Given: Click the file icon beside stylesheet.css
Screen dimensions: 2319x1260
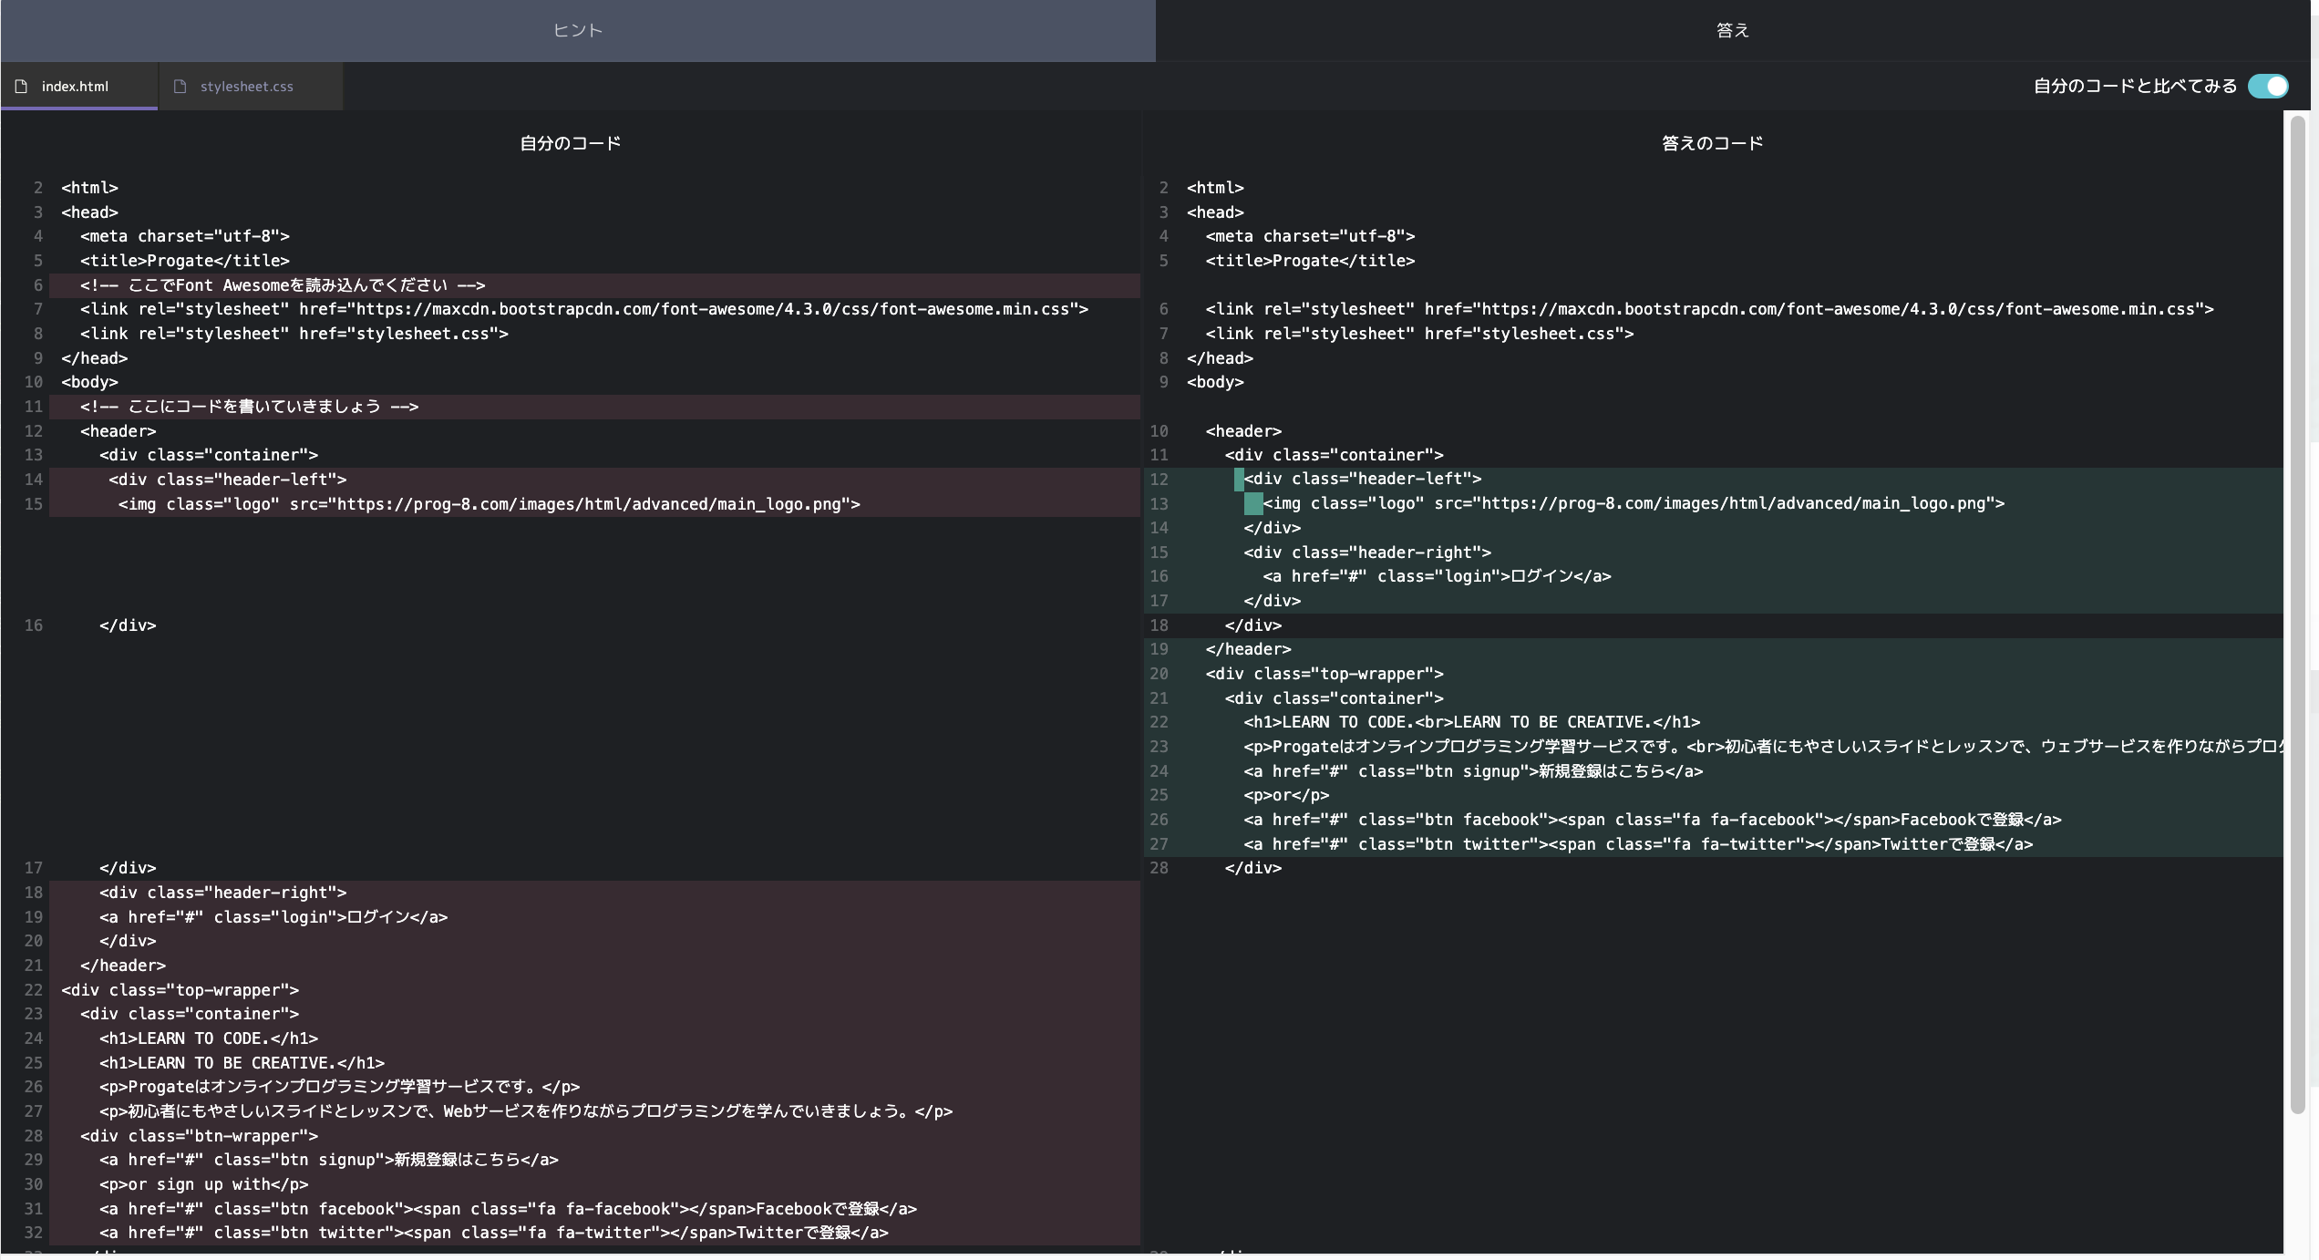Looking at the screenshot, I should (x=180, y=86).
